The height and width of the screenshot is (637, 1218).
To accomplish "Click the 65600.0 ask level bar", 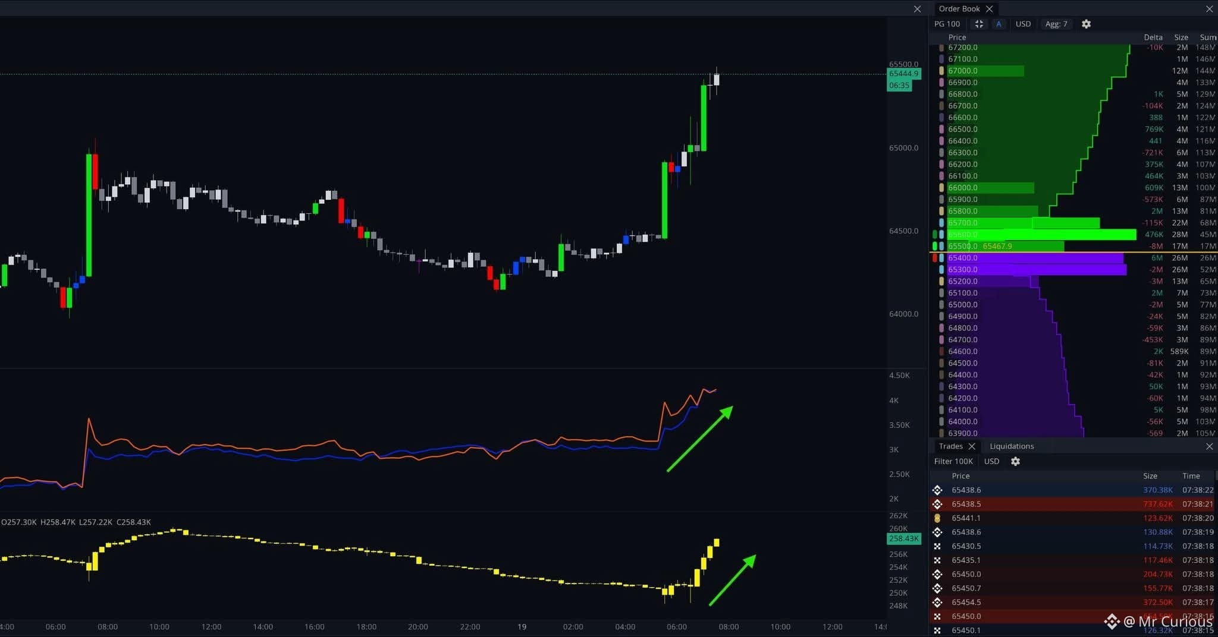I will click(1041, 235).
